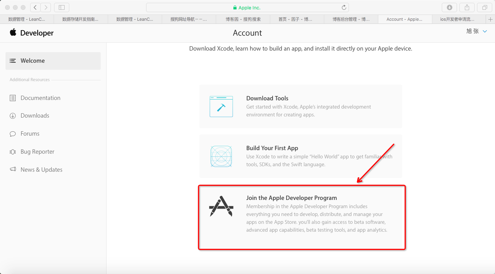
Task: Click the App Store A-shaped icon
Action: tap(221, 206)
